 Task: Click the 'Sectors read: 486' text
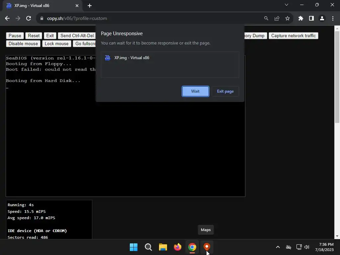coord(28,237)
